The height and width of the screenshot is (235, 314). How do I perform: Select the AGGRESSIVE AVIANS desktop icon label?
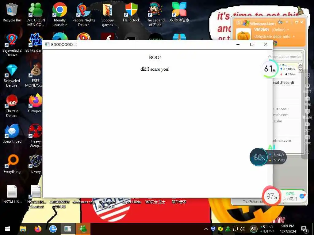click(60, 204)
